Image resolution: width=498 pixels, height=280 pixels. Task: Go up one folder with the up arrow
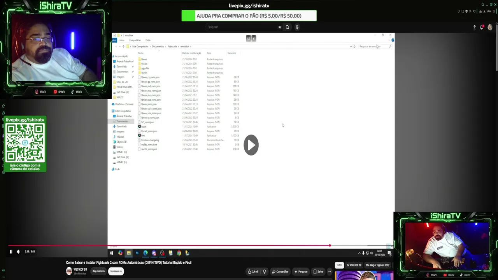click(123, 47)
